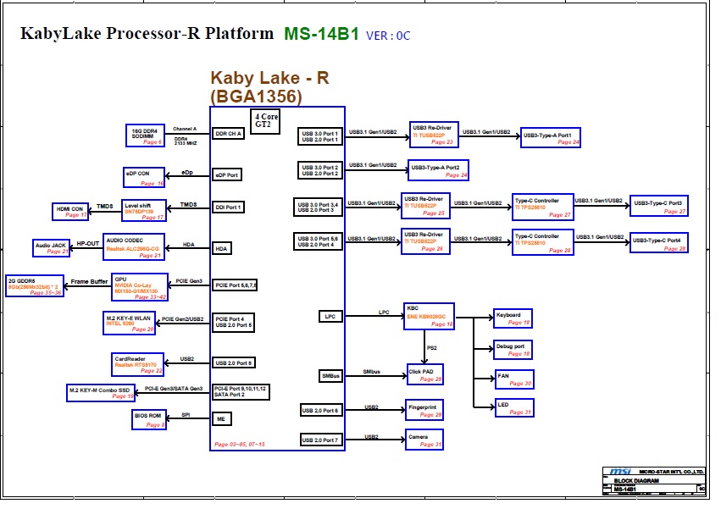The width and height of the screenshot is (721, 509).
Task: Click the CardReader Realtek RTS5170 block
Action: point(137,365)
